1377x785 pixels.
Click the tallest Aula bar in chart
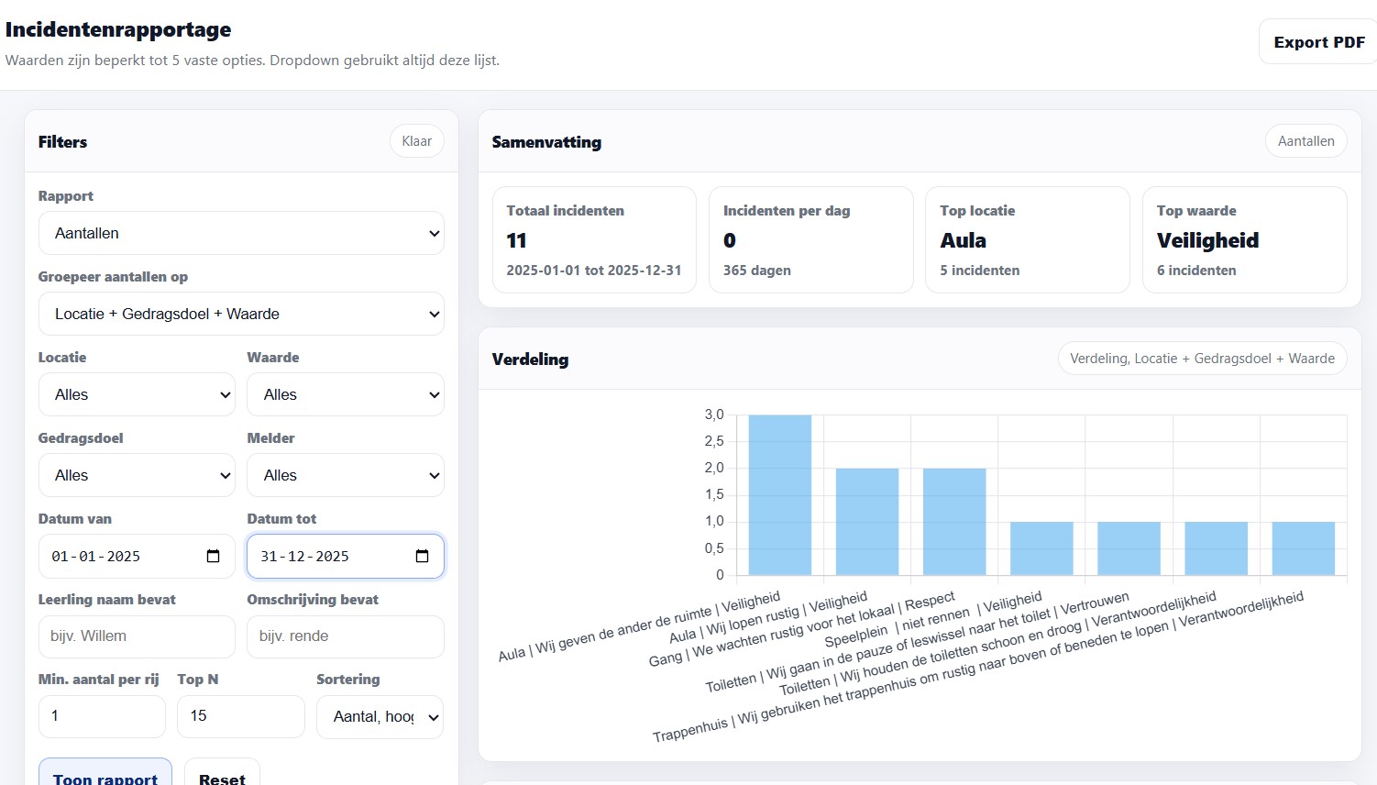click(779, 495)
